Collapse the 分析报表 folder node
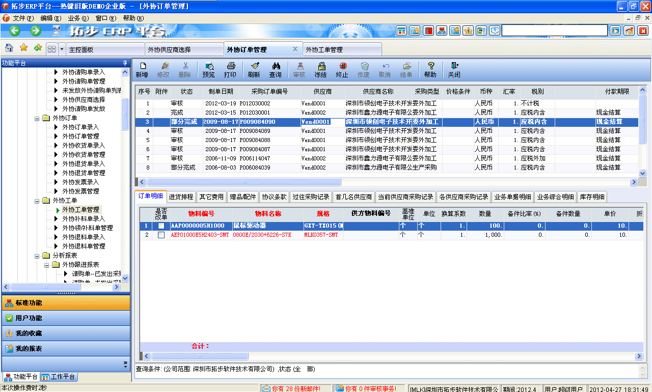652x392 pixels. (38, 257)
